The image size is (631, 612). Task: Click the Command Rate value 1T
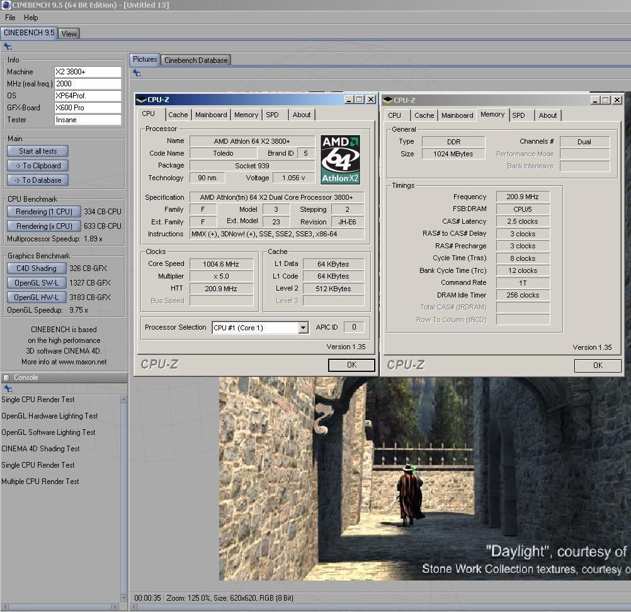tap(522, 283)
